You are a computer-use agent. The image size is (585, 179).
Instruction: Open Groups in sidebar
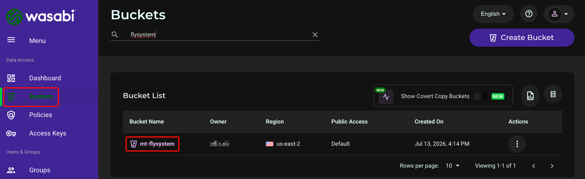[40, 170]
